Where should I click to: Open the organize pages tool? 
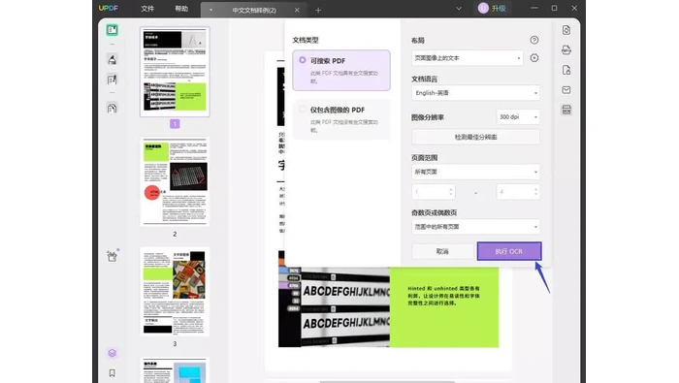(x=113, y=108)
